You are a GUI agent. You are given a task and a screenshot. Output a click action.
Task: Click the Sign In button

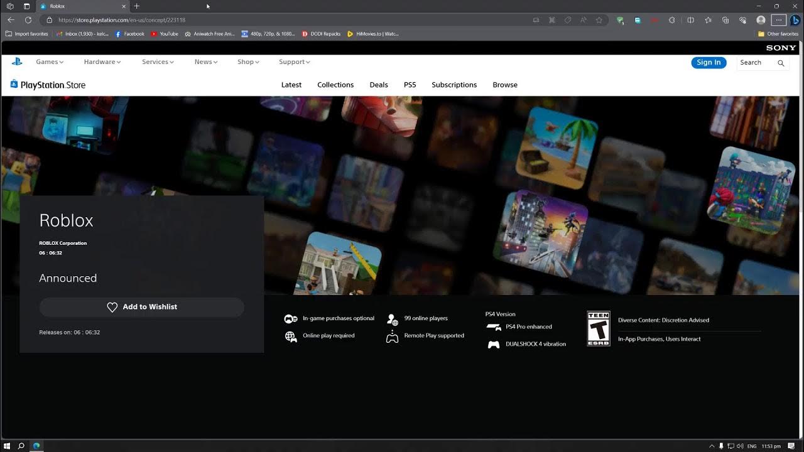tap(709, 63)
